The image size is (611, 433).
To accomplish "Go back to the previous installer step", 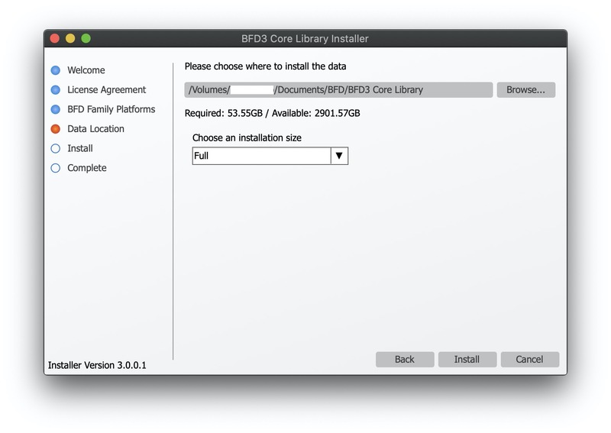I will click(405, 360).
